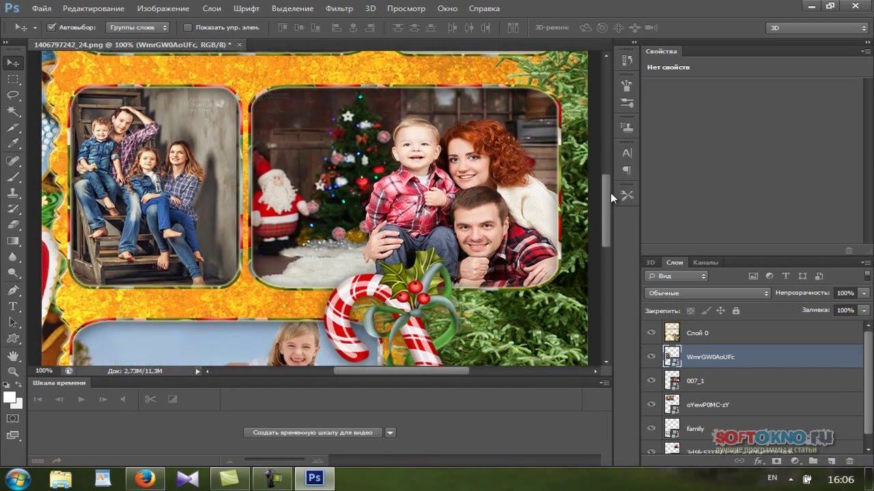
Task: Add a layer mask
Action: click(x=776, y=461)
